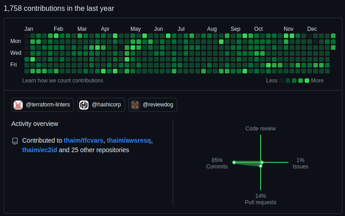The image size is (345, 216).
Task: Click the Wed weekday label
Action: click(16, 53)
